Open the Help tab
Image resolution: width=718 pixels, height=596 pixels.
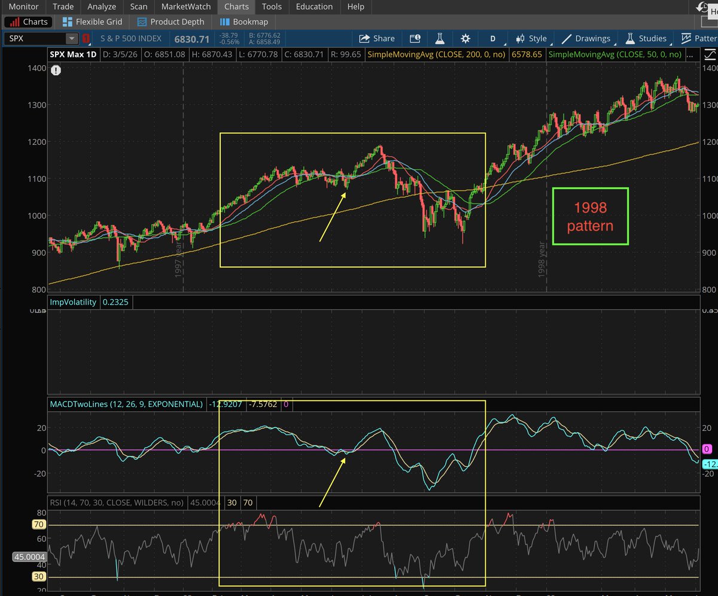tap(355, 7)
